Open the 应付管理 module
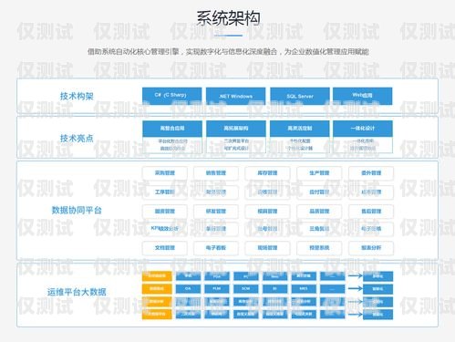 [319, 192]
